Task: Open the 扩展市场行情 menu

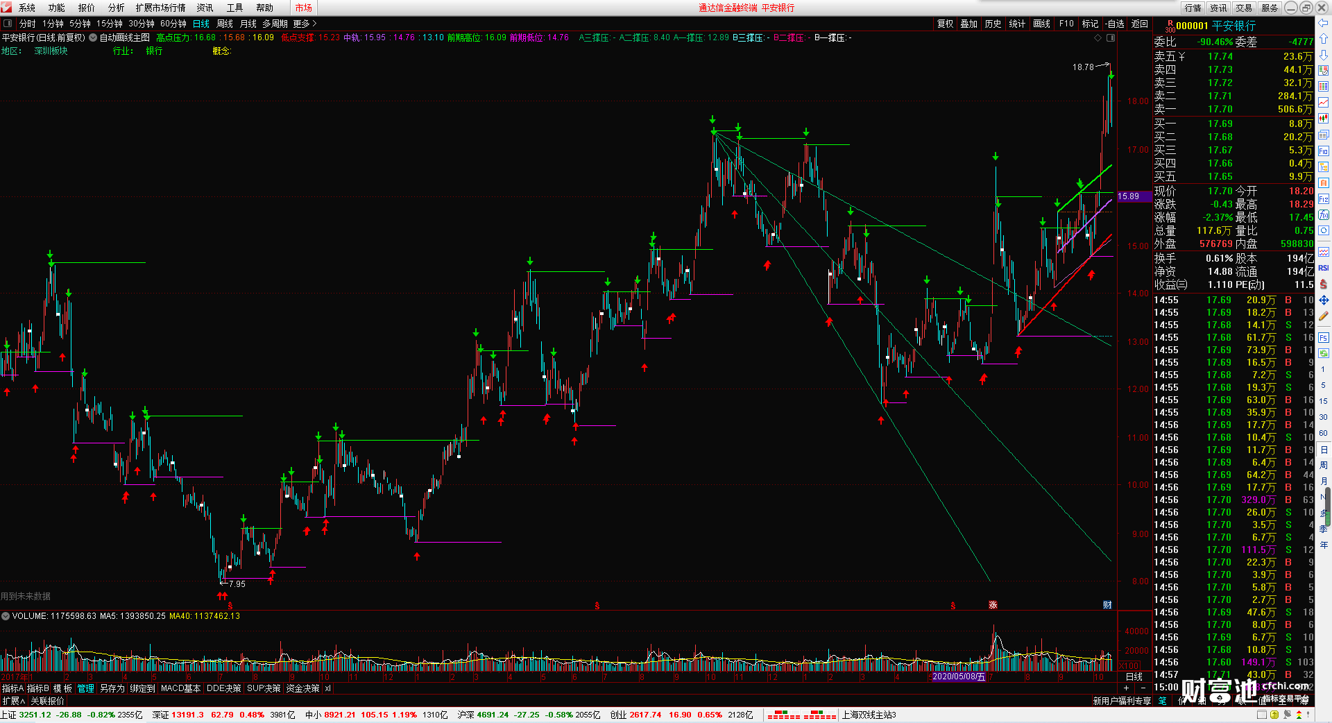Action: [160, 8]
